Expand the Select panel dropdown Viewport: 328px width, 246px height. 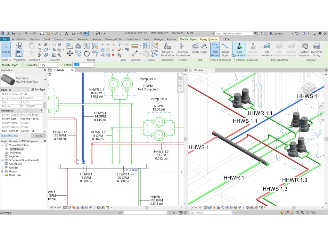(x=6, y=60)
